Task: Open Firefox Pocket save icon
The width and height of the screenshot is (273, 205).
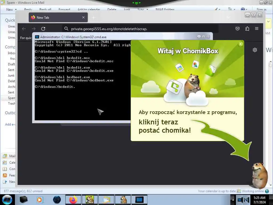Action: (238, 29)
